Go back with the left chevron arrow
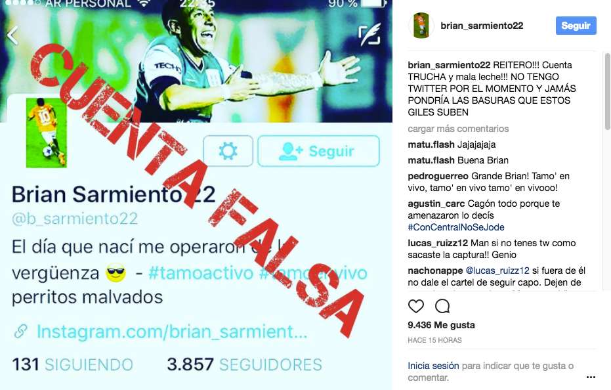The height and width of the screenshot is (390, 611). [x=12, y=35]
